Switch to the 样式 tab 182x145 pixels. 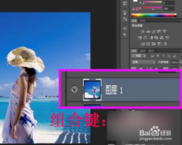142,21
